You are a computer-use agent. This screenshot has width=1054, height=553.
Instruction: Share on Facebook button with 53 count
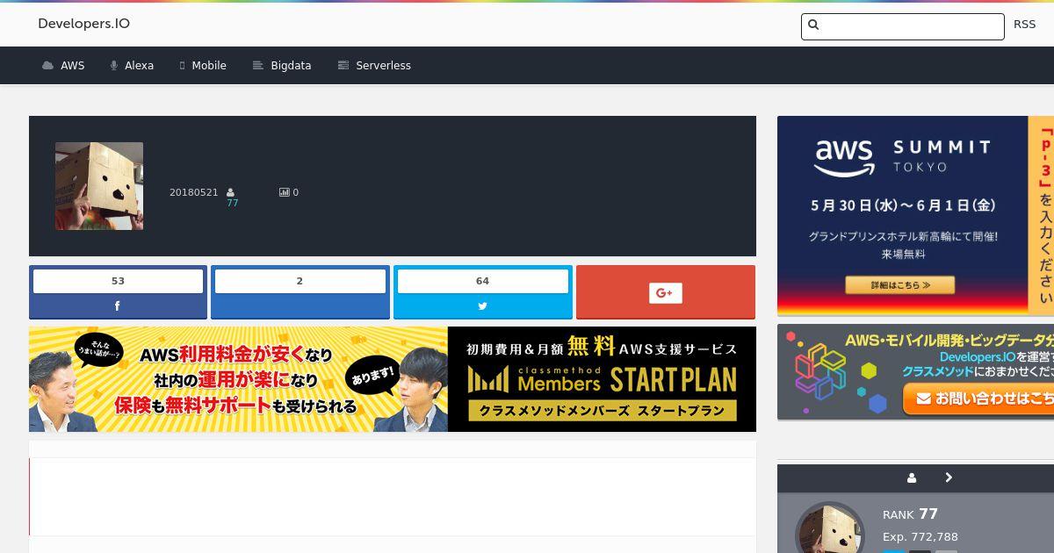[x=118, y=292]
